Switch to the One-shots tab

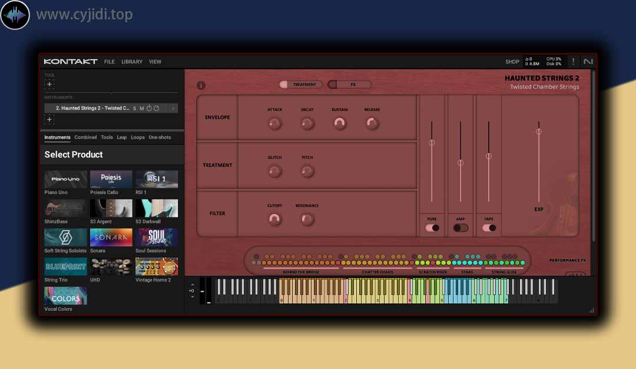click(x=160, y=137)
